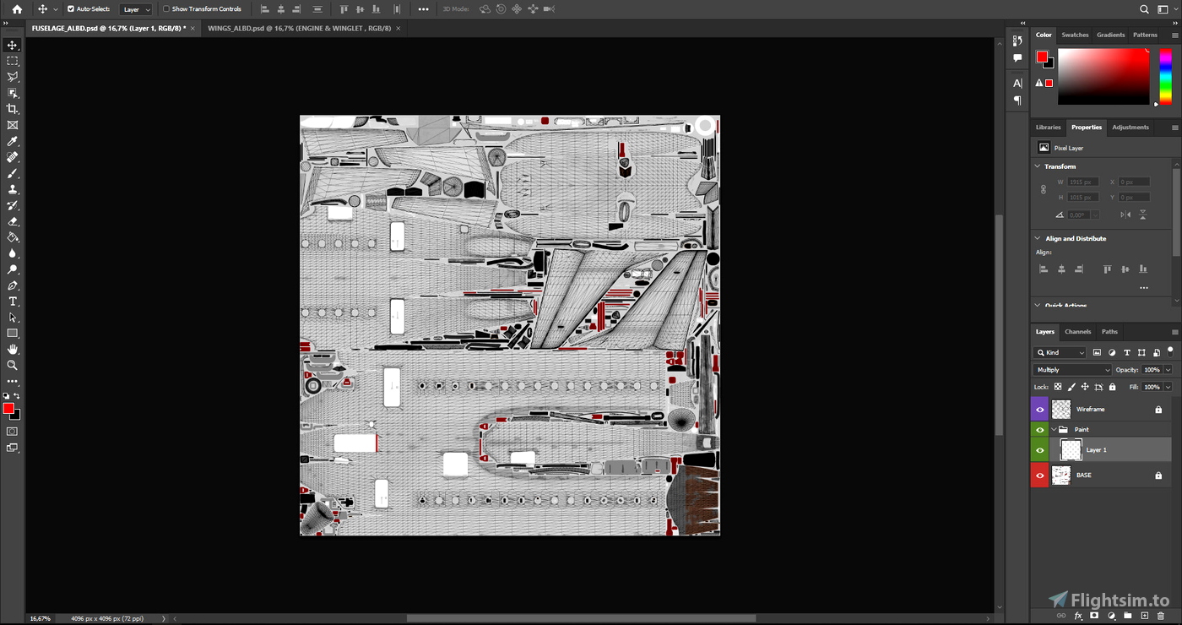Hide Layer 1 visibility eye
The image size is (1182, 625).
1039,450
